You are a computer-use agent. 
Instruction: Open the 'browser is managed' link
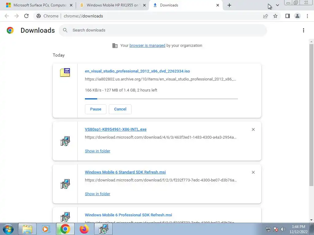click(x=147, y=46)
